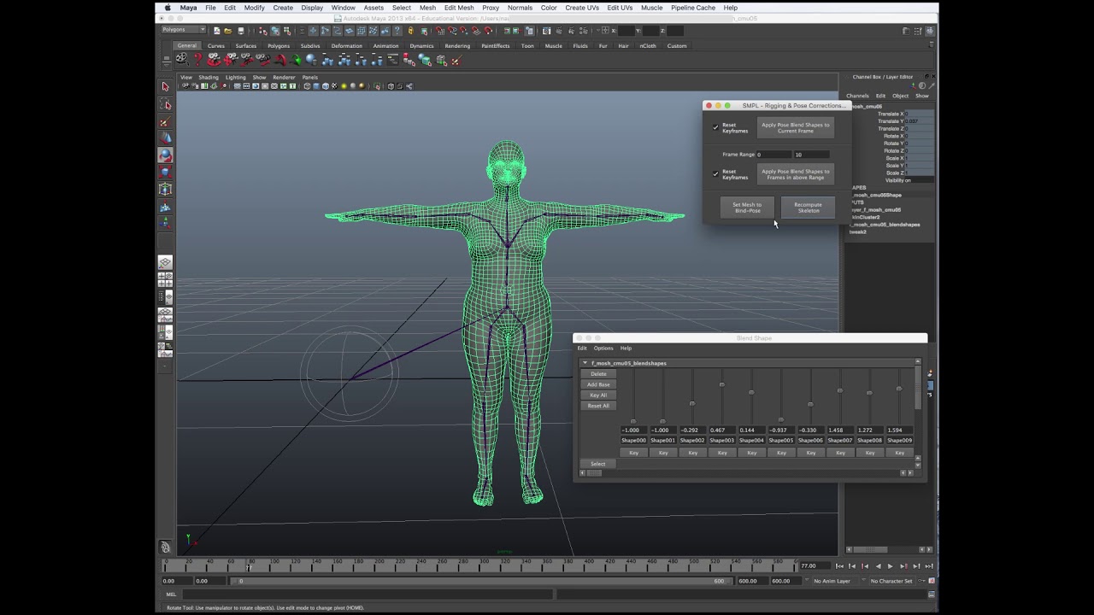Click the Save Scene disk icon

(240, 31)
